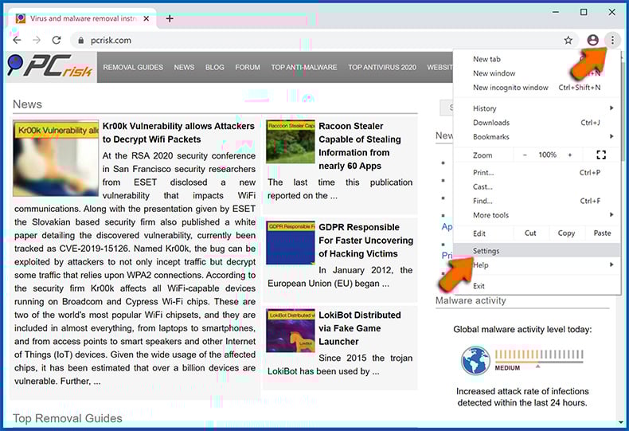Open the BLOG nav link
This screenshot has height=431, width=629.
tap(215, 68)
